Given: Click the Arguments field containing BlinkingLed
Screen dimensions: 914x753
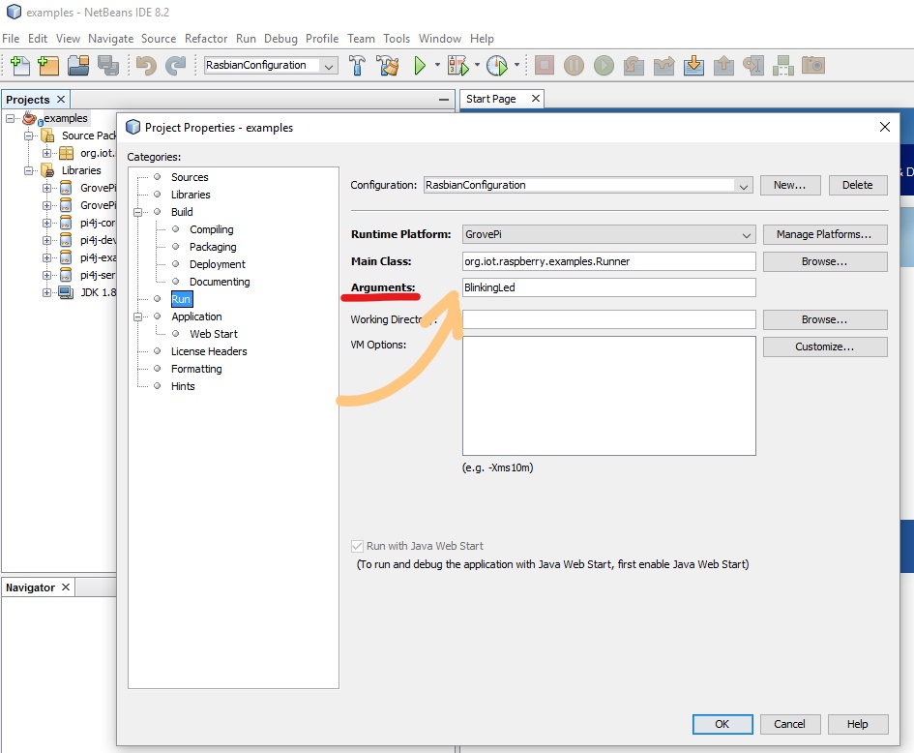Looking at the screenshot, I should 609,287.
